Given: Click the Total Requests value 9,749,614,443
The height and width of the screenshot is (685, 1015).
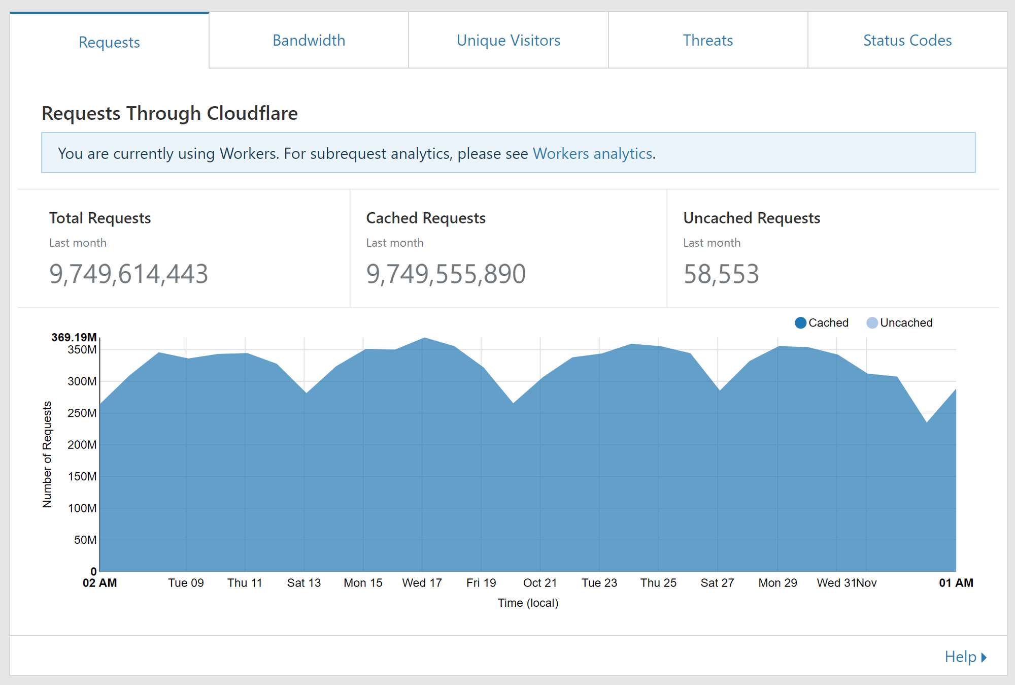Looking at the screenshot, I should point(128,274).
